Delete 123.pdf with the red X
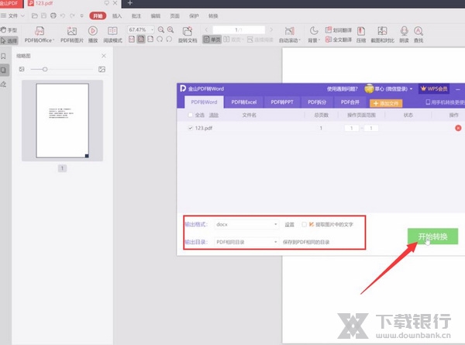The width and height of the screenshot is (465, 345). coord(458,128)
